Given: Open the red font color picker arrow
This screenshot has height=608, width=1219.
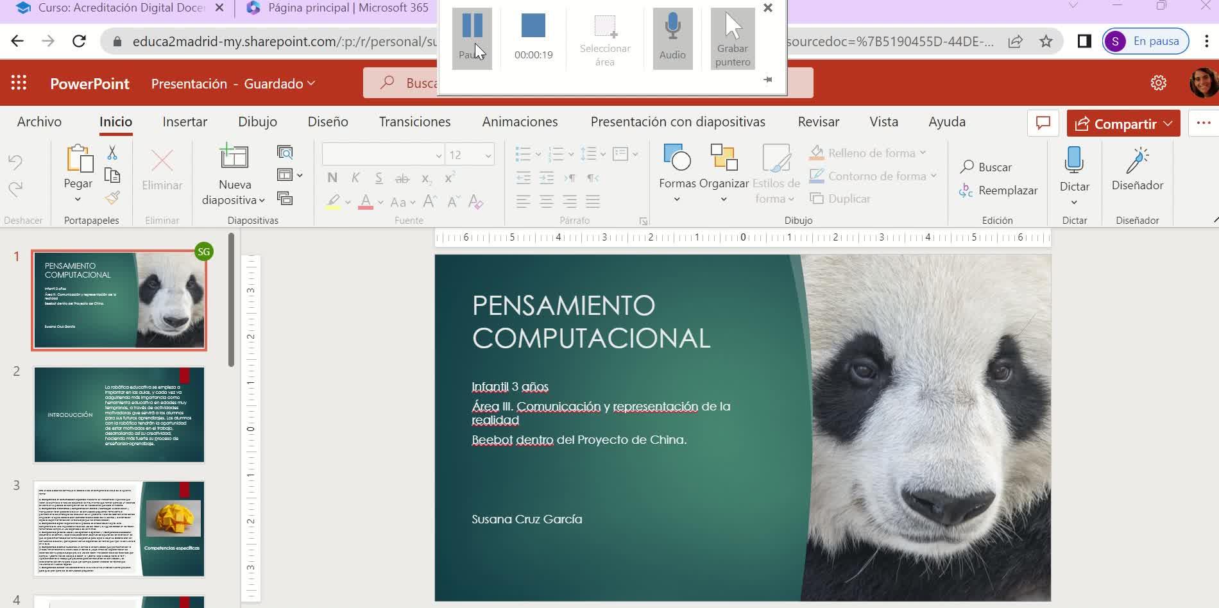Looking at the screenshot, I should (380, 203).
